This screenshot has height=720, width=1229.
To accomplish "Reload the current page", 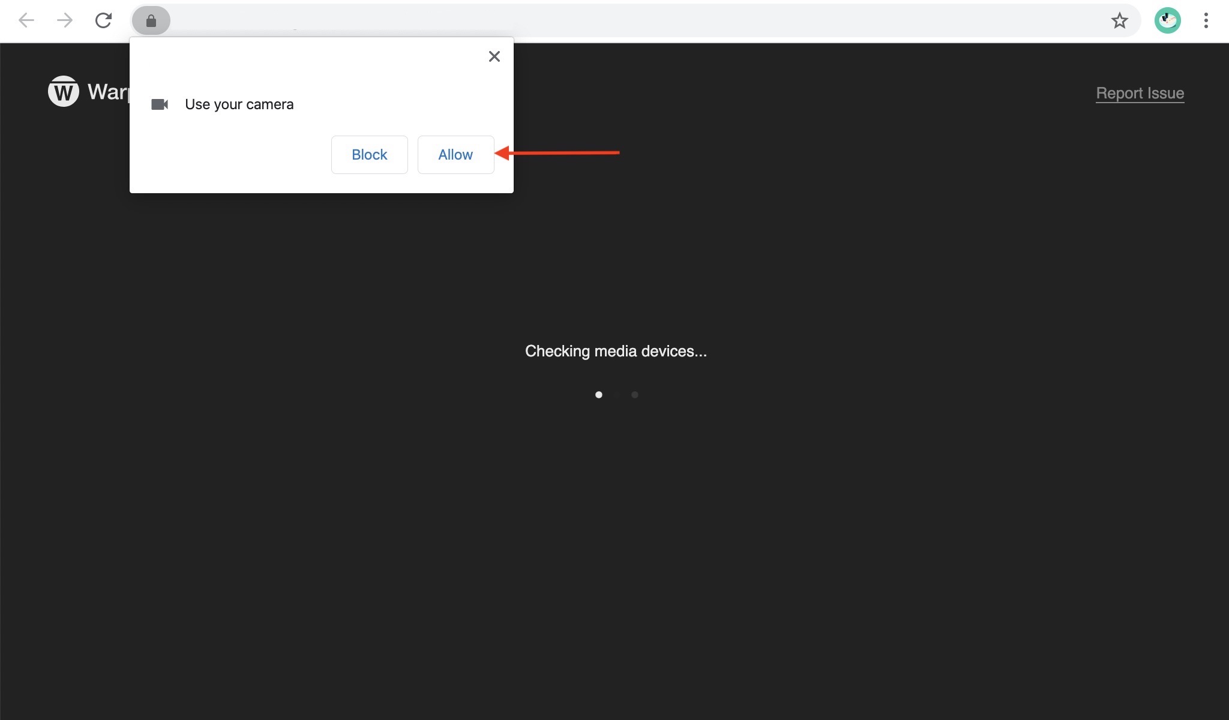I will (103, 20).
